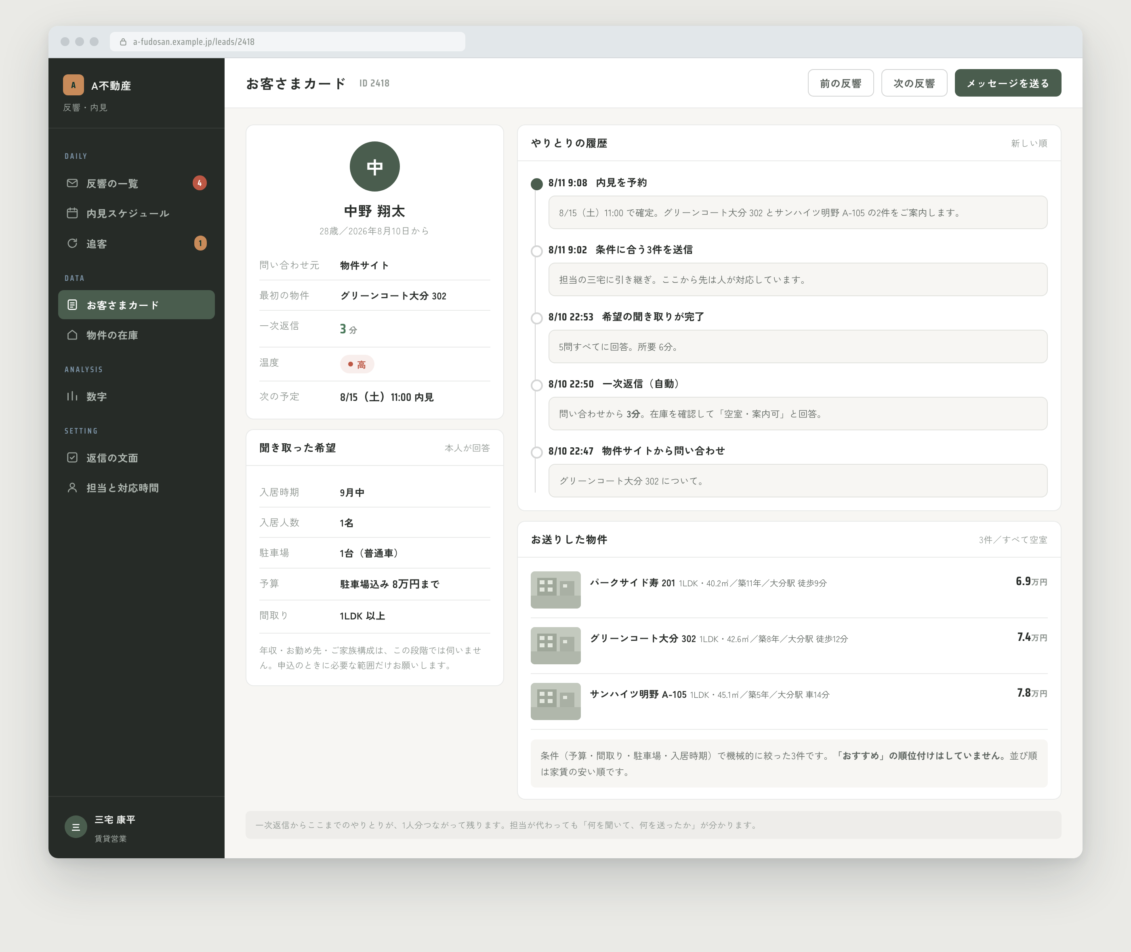
Task: Click the 三宅 康平 user name
Action: coord(115,819)
